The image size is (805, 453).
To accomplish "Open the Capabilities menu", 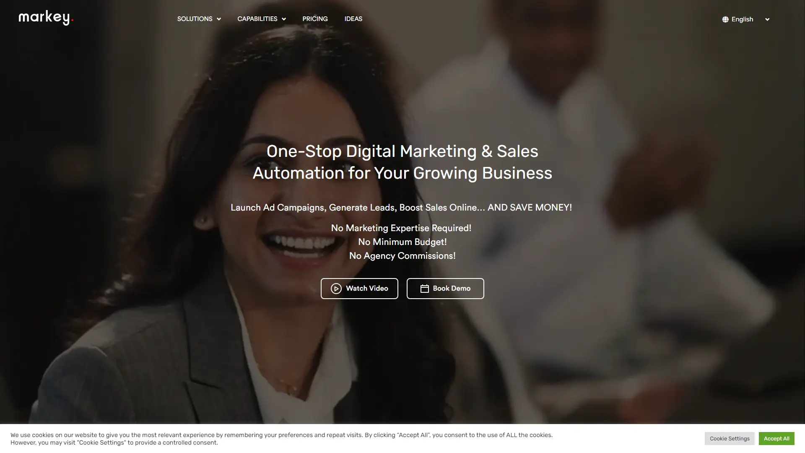I will pos(262,19).
